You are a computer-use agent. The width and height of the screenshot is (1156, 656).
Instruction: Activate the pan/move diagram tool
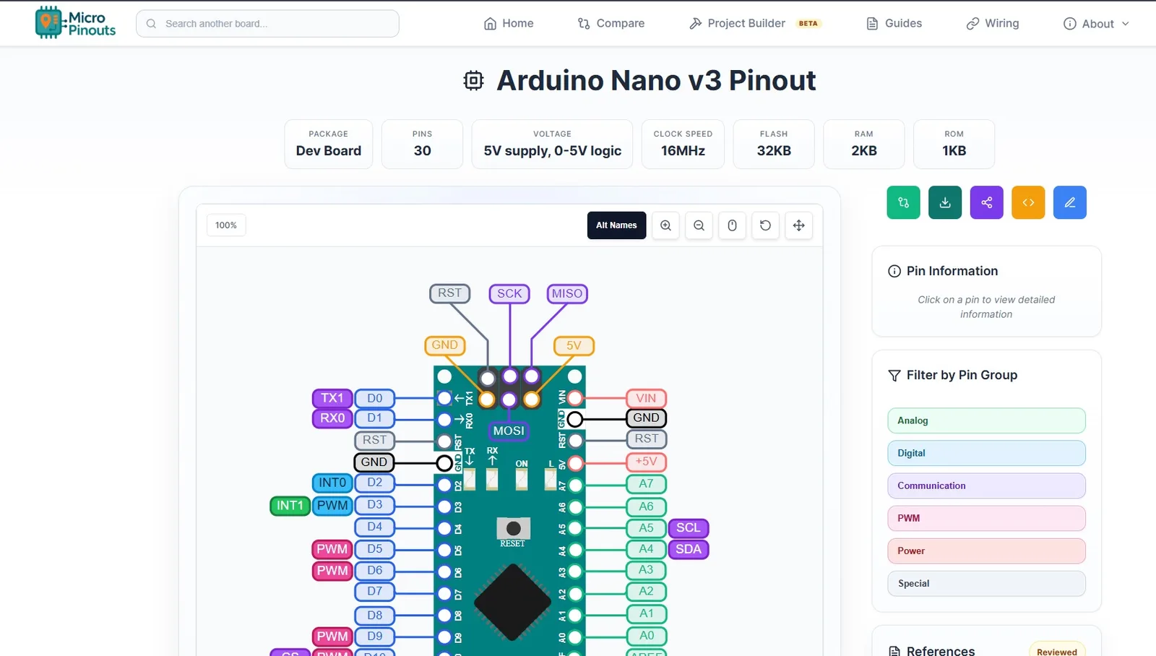[798, 225]
